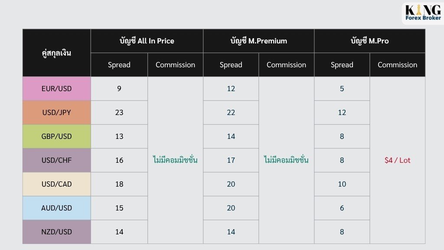The image size is (444, 250).
Task: Select the USD/CAD beige currency cell
Action: [x=57, y=184]
